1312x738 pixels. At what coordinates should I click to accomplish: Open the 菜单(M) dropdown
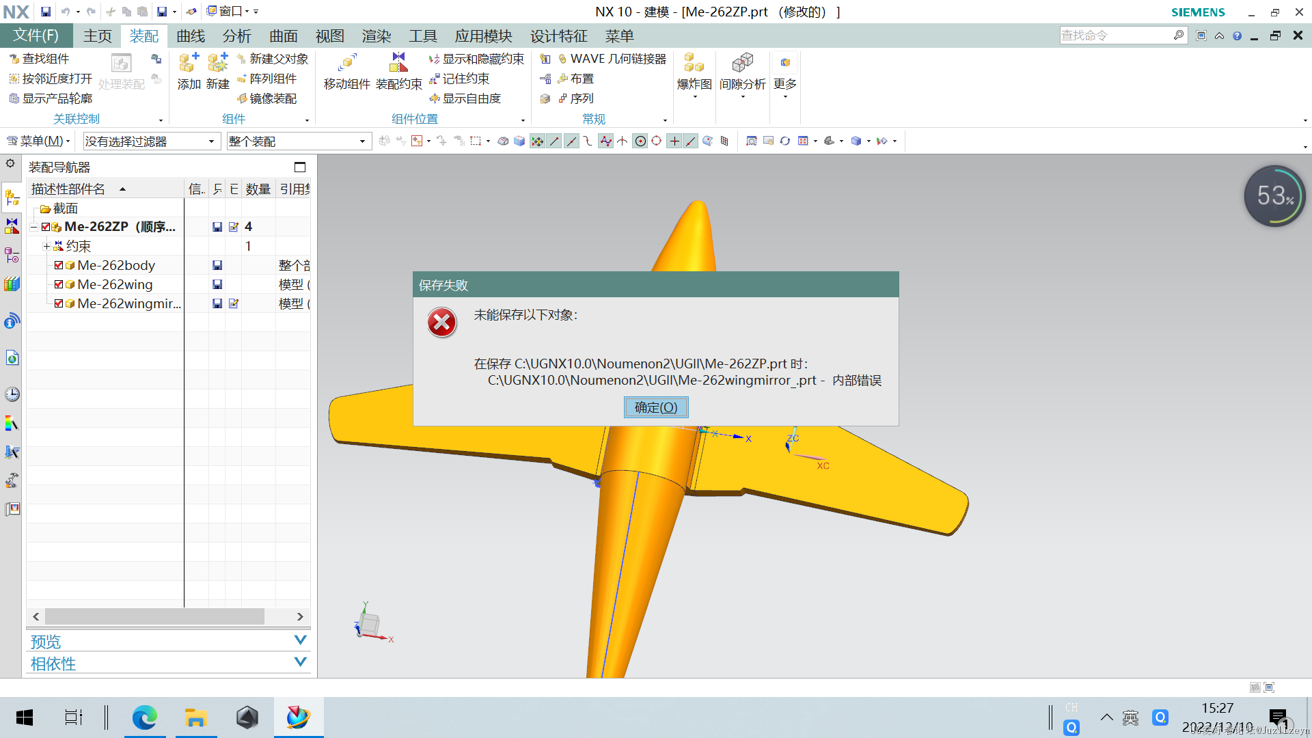[39, 141]
